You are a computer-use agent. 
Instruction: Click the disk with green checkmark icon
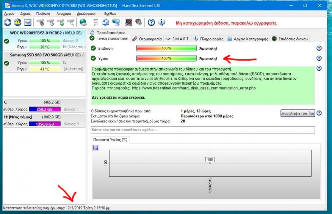pos(61,22)
